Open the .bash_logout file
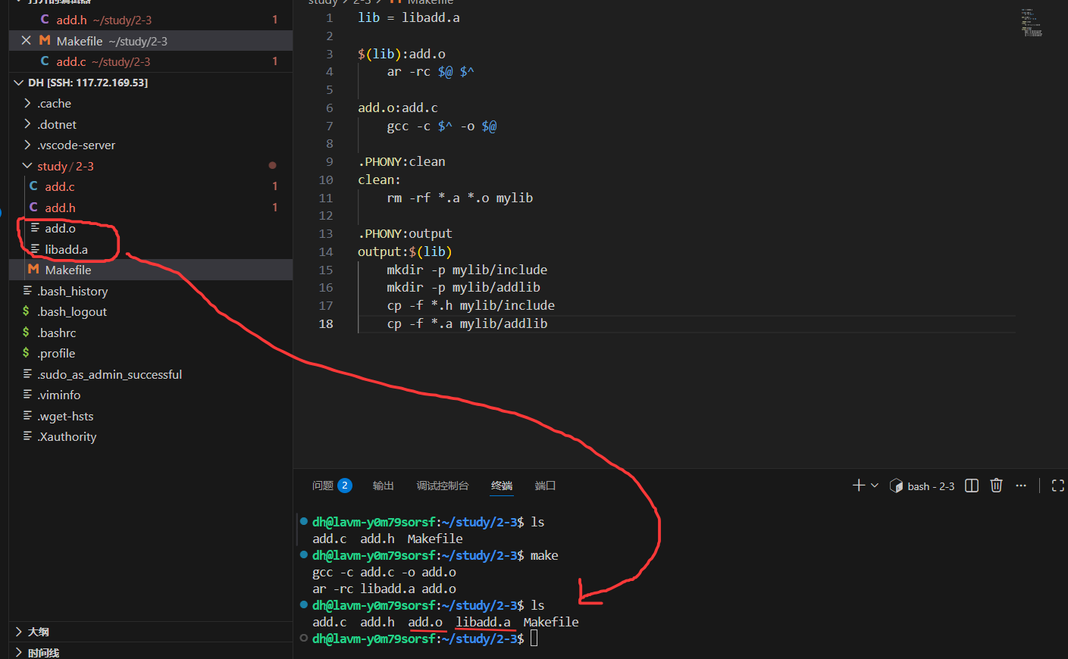Image resolution: width=1068 pixels, height=659 pixels. pos(151,311)
